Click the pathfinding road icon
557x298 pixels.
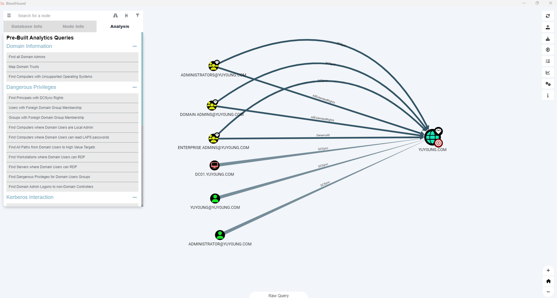pyautogui.click(x=115, y=16)
